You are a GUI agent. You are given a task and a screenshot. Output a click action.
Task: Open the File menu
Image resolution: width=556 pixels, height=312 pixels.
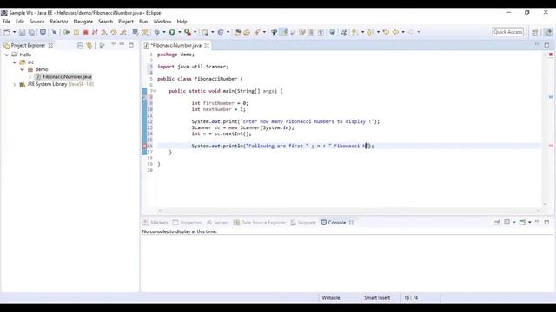[x=6, y=22]
